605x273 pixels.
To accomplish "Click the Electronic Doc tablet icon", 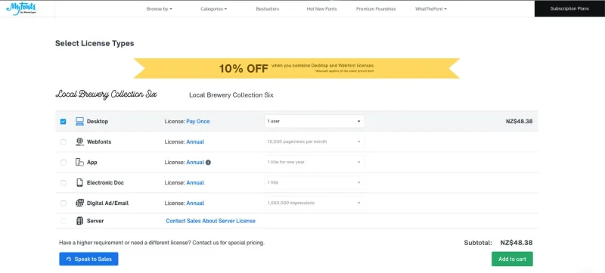I will pyautogui.click(x=79, y=183).
